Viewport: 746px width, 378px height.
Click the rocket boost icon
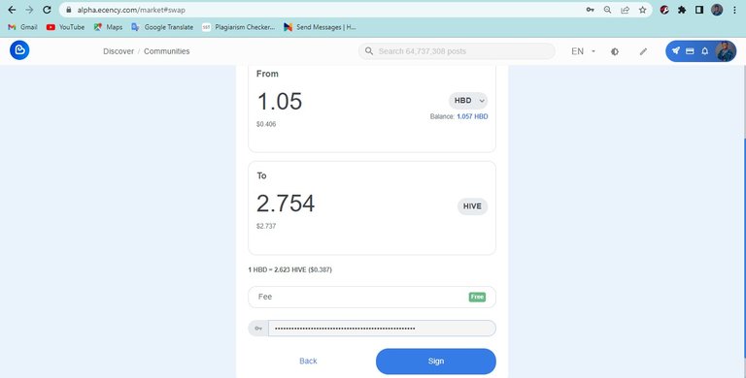[x=676, y=50]
